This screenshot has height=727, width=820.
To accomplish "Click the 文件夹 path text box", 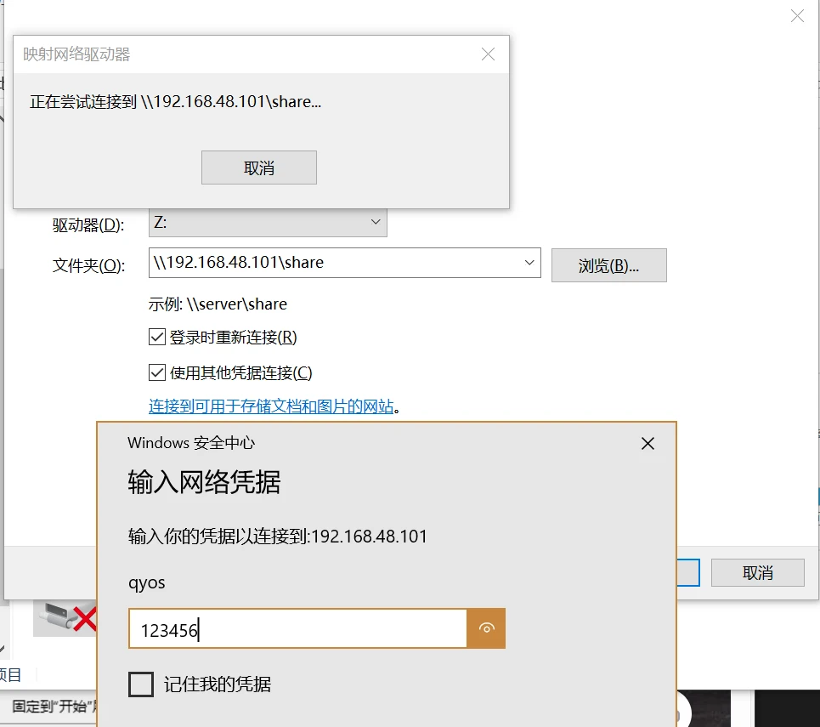I will click(x=331, y=263).
